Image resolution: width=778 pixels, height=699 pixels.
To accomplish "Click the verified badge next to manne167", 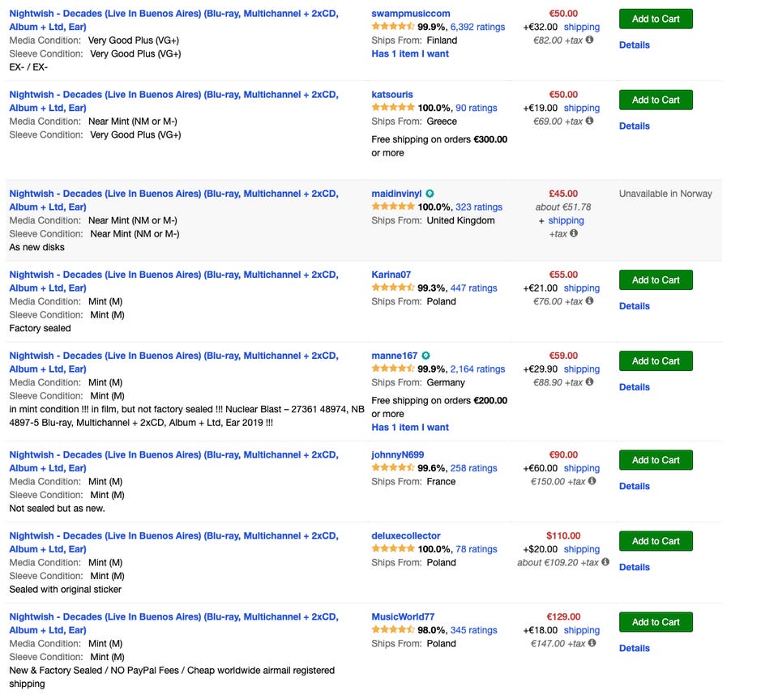I will tap(426, 356).
